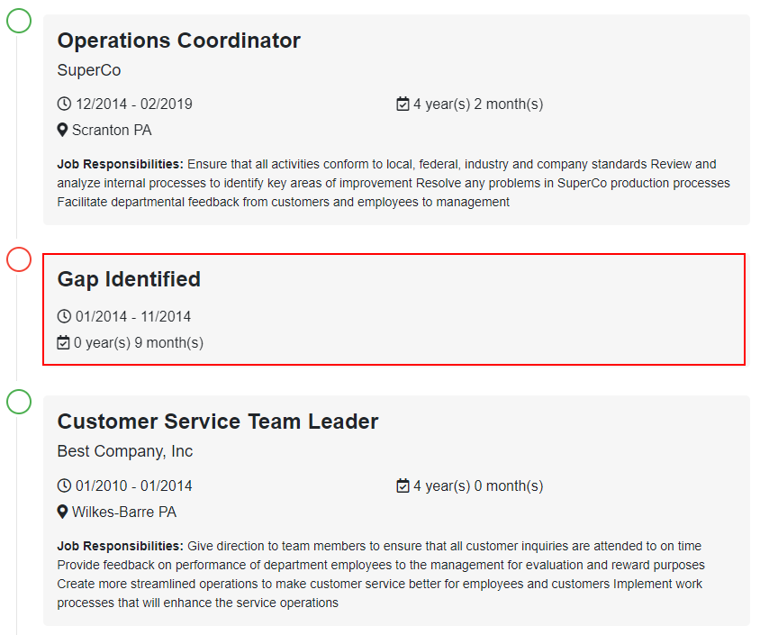760x635 pixels.
Task: Click the SuperCo company name
Action: click(x=89, y=69)
